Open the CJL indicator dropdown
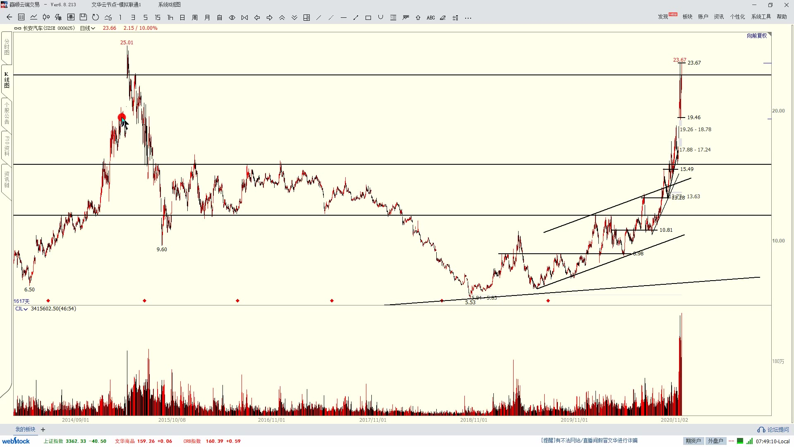This screenshot has height=447, width=794. (x=22, y=309)
